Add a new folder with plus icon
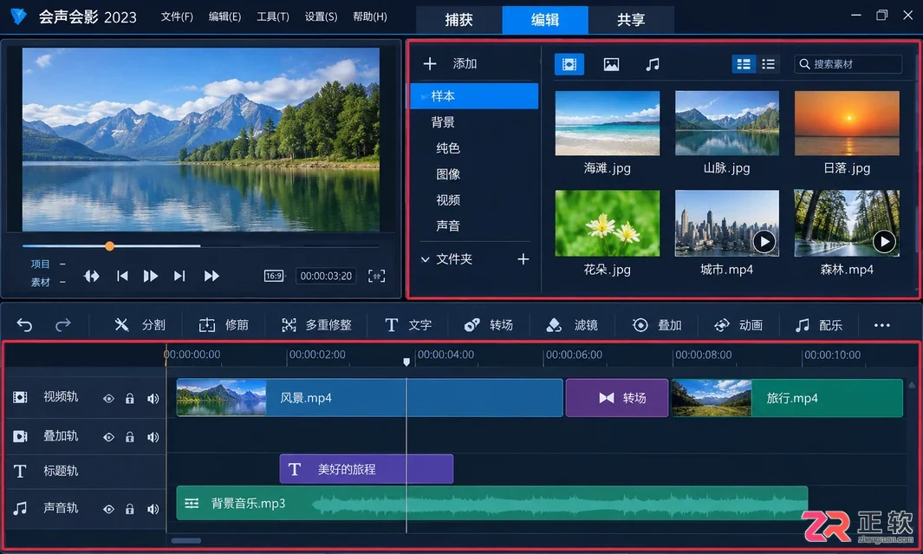This screenshot has height=554, width=923. click(523, 259)
